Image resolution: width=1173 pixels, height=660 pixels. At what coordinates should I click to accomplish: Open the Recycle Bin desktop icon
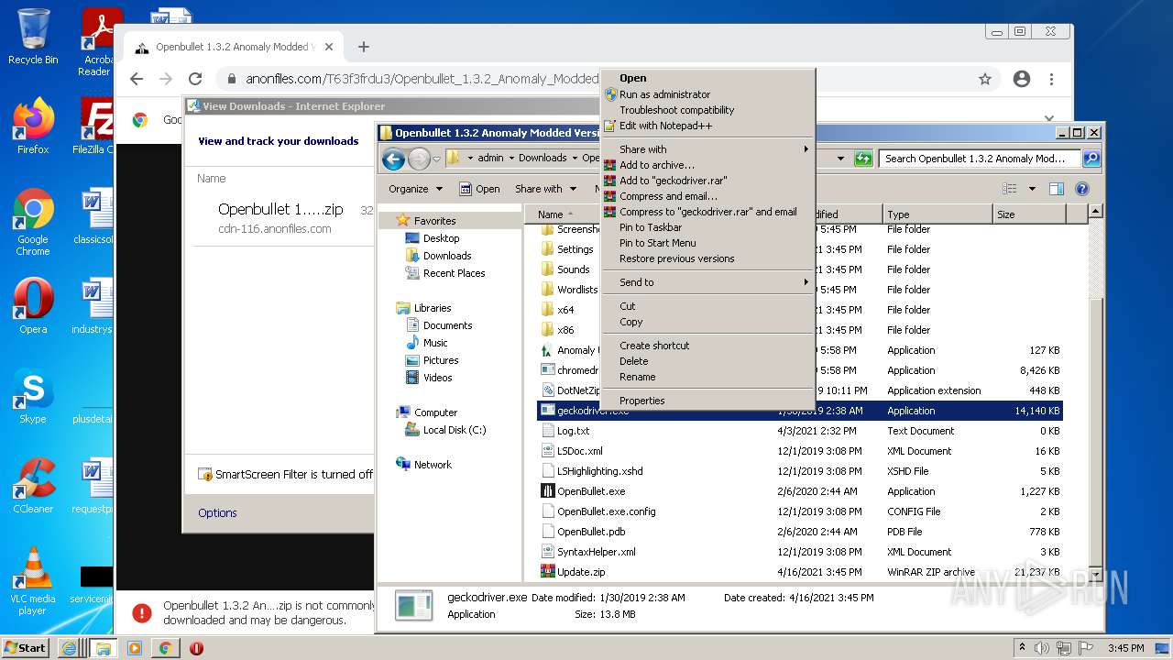point(33,37)
